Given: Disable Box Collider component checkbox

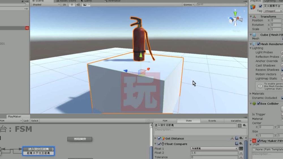Looking at the screenshot, I should point(258,104).
